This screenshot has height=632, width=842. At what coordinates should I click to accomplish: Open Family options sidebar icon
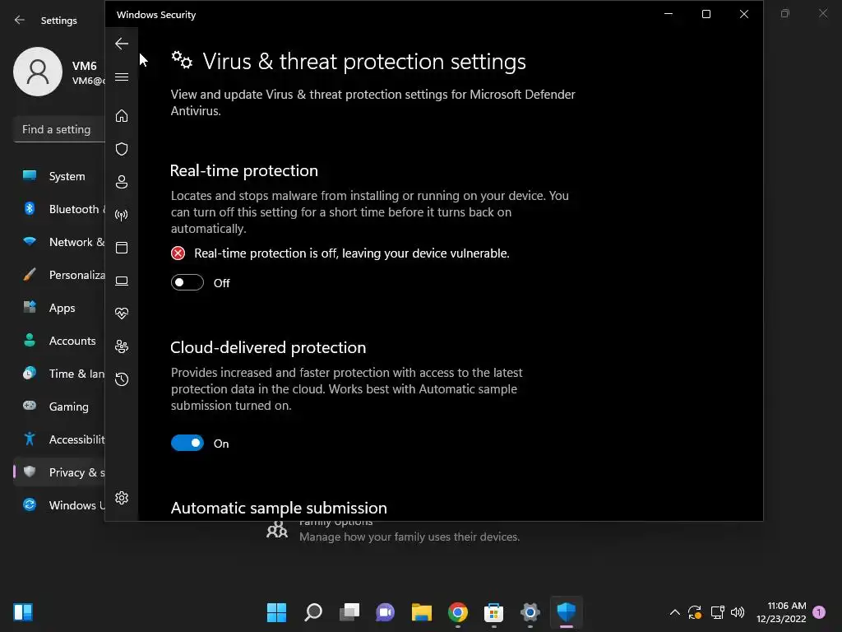tap(122, 346)
